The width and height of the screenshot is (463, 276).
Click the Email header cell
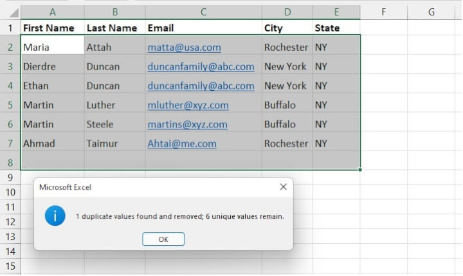tap(203, 28)
